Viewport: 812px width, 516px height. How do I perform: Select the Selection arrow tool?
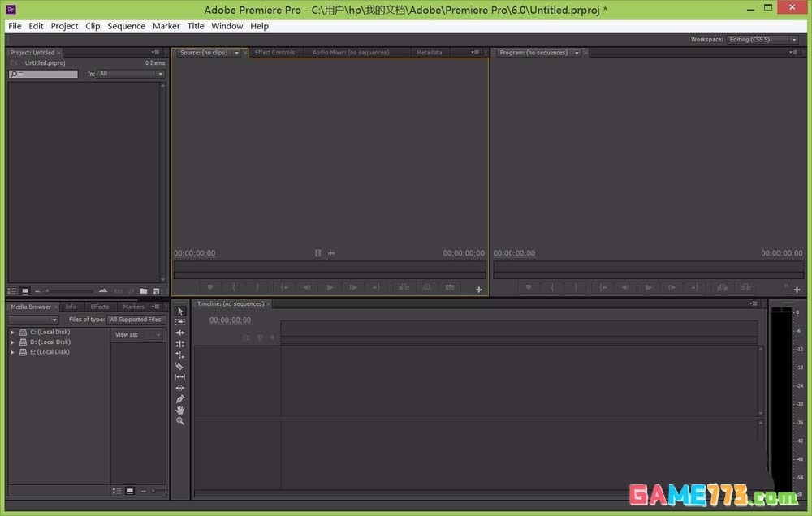point(180,311)
